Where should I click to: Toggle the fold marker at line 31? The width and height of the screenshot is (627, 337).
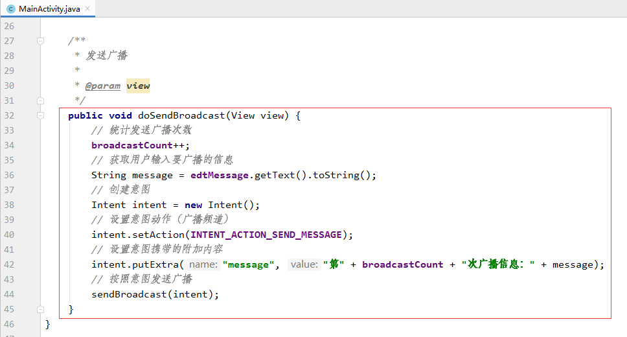(x=40, y=100)
